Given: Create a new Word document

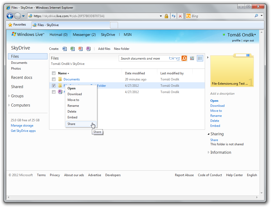Looking at the screenshot, I should (65, 49).
